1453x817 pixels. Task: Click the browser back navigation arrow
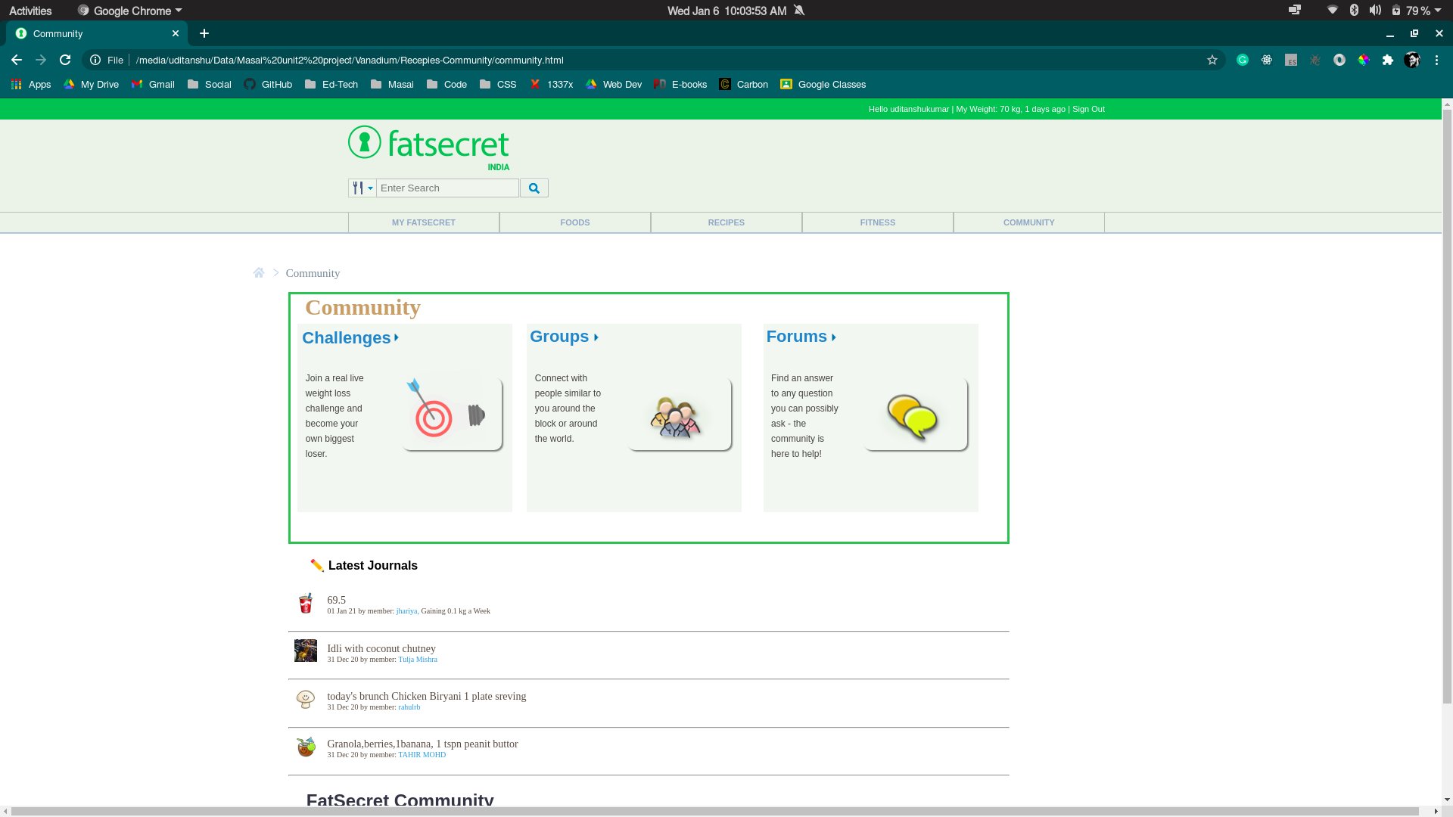click(x=17, y=60)
